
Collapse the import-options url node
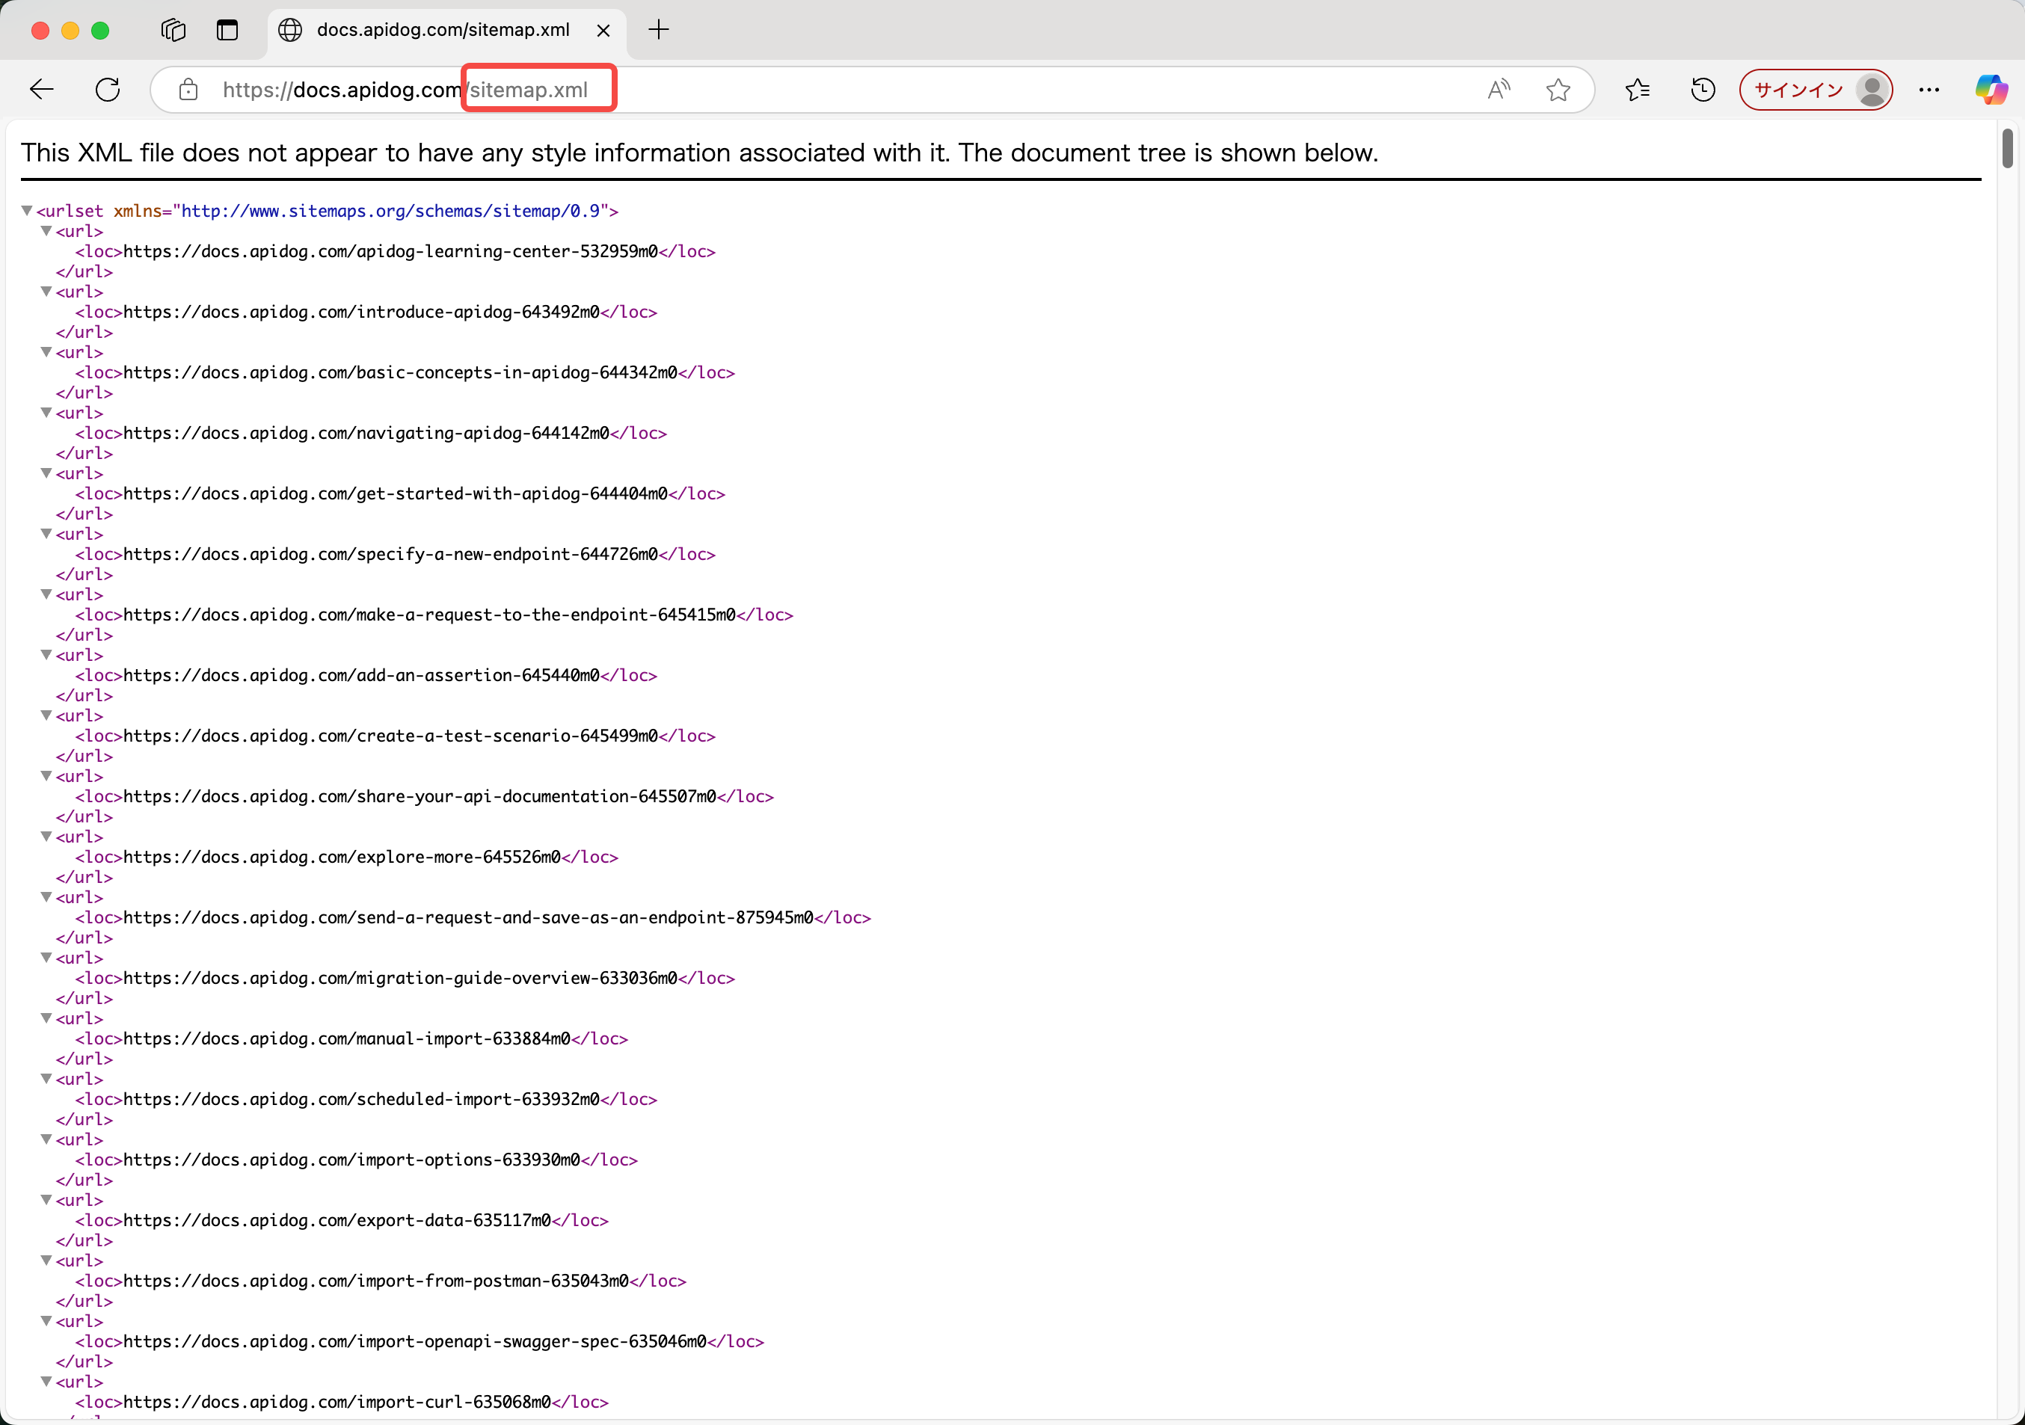(x=46, y=1139)
